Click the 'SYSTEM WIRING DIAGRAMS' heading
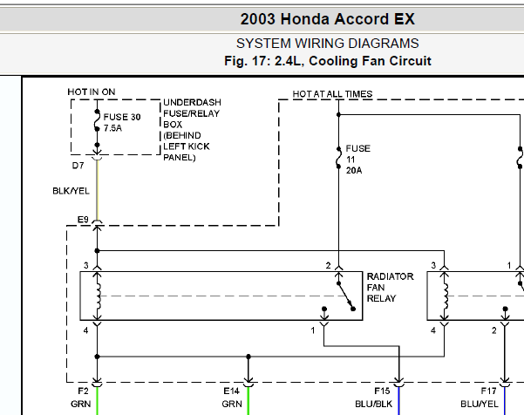Screen dimensions: 524x415 (x=327, y=44)
